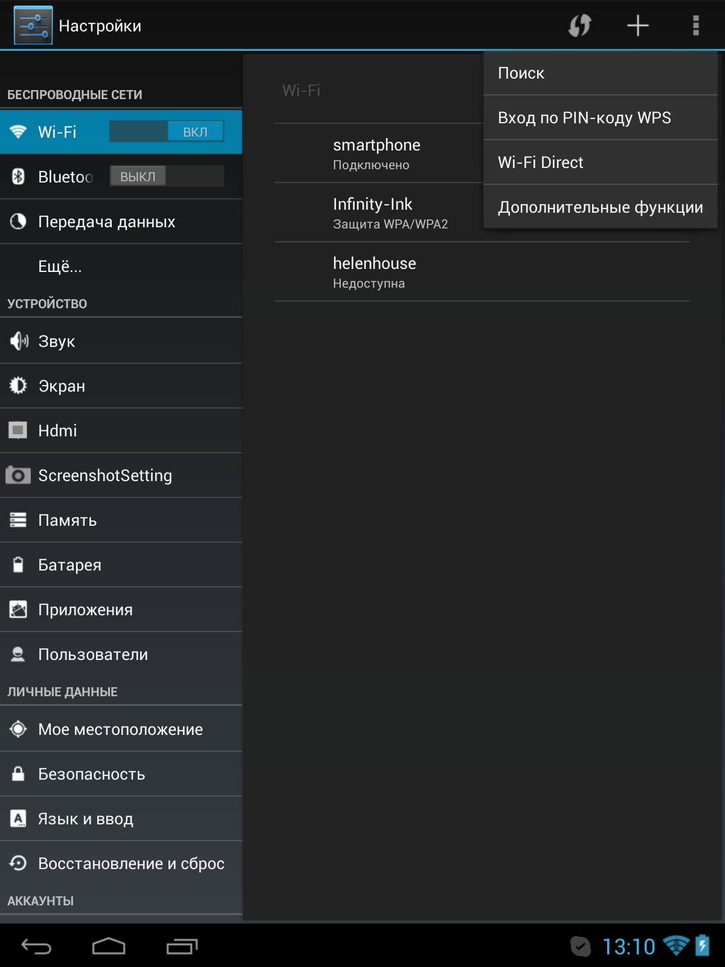Tap the notification checkmark icon
The image size is (725, 967).
(x=581, y=946)
